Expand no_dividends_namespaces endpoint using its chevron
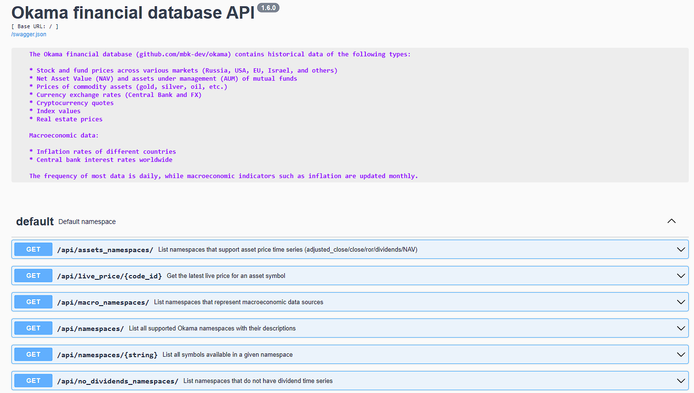The width and height of the screenshot is (694, 393). coord(681,381)
